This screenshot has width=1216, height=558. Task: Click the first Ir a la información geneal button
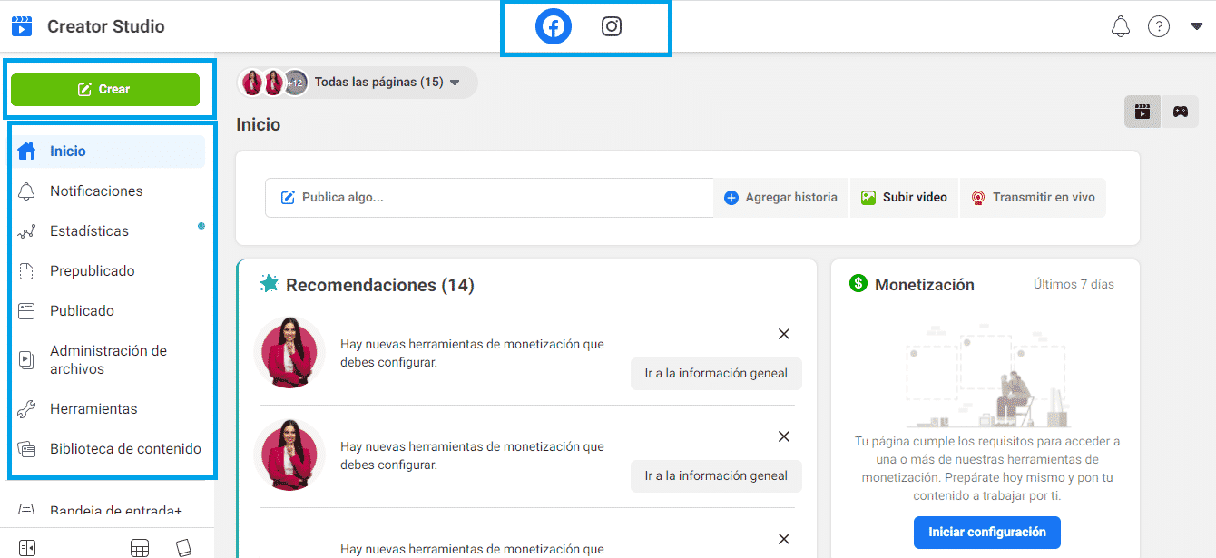coord(716,373)
